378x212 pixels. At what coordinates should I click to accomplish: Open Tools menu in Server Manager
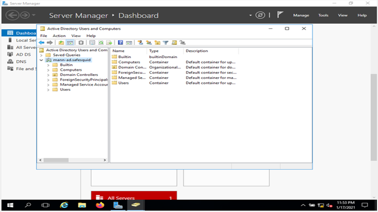point(323,15)
